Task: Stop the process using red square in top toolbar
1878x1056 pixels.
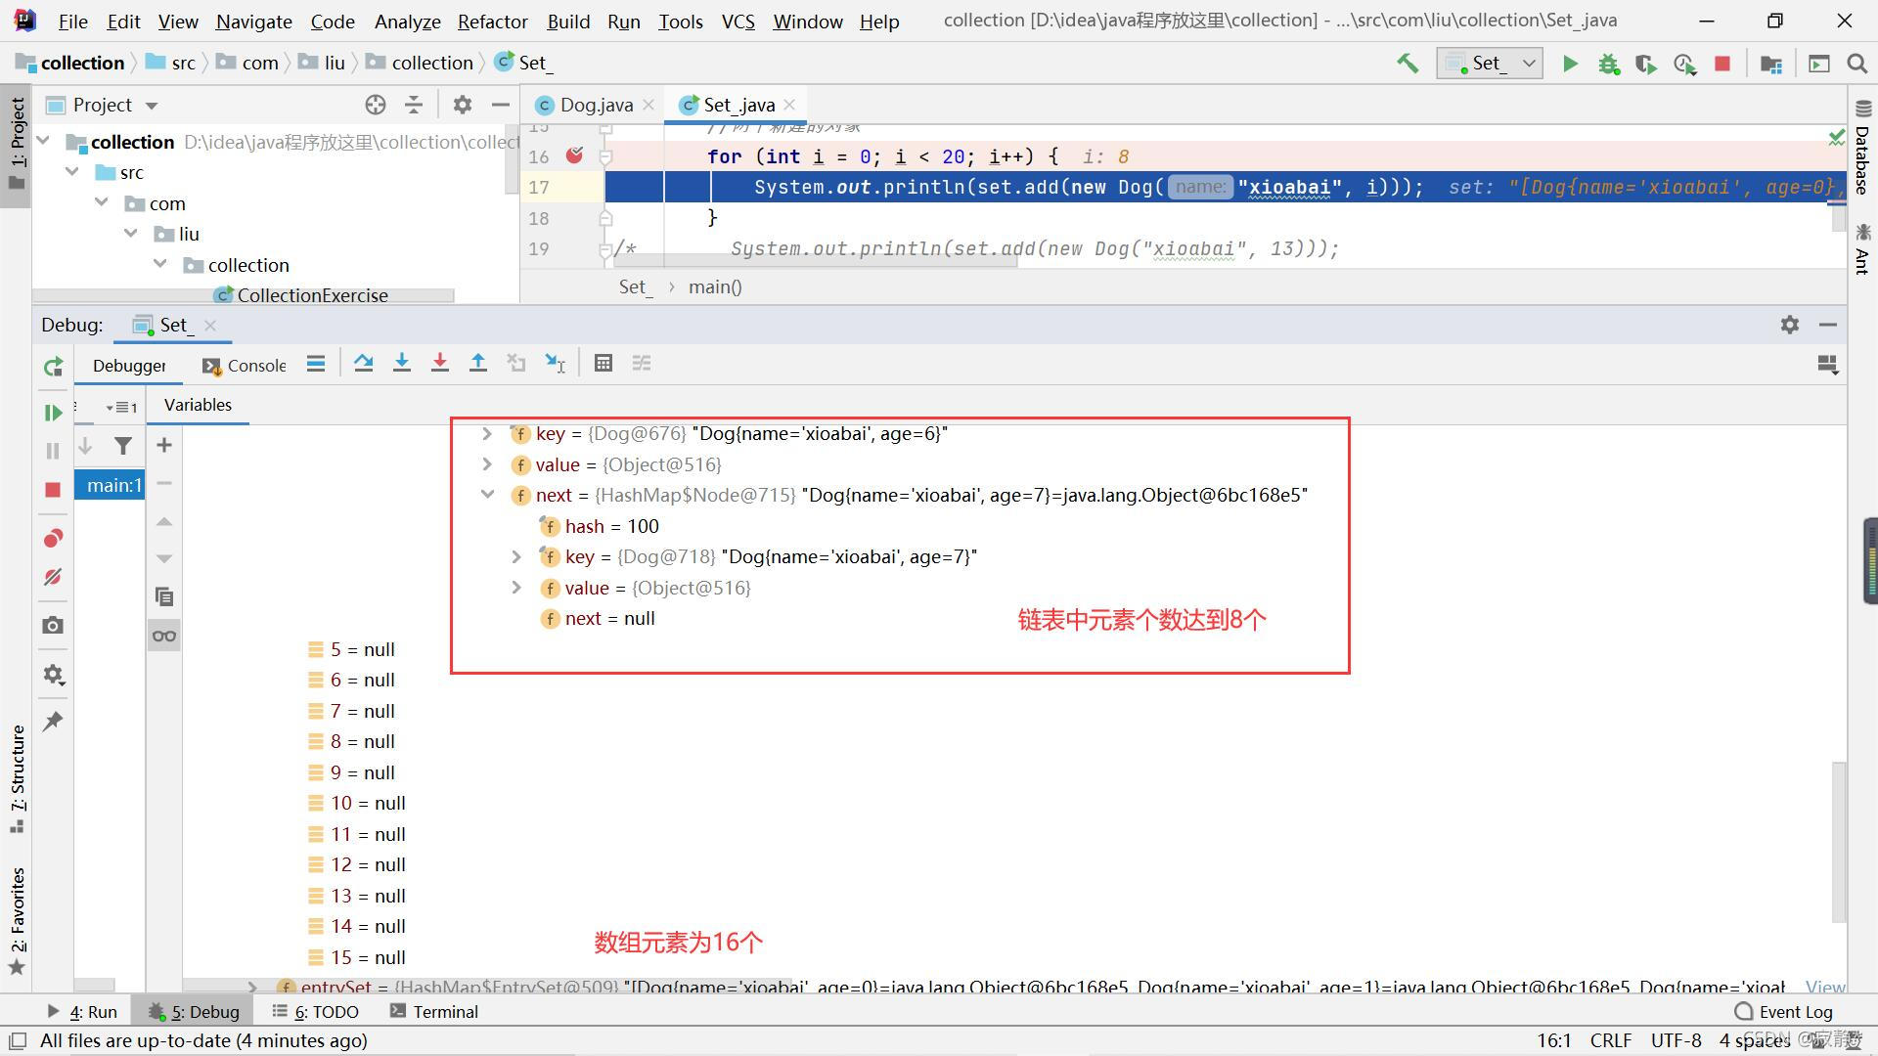Action: [1722, 64]
